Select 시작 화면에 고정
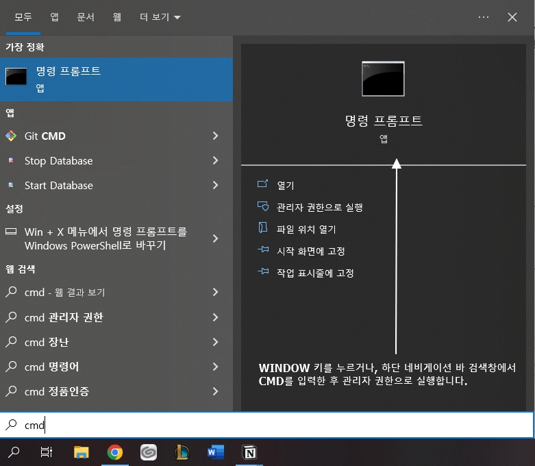 (311, 252)
